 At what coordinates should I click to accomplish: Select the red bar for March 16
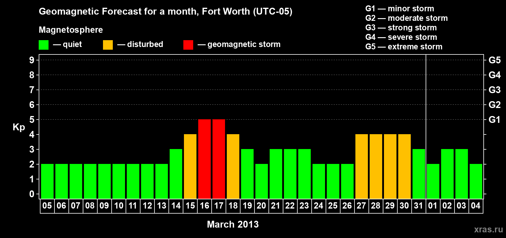[204, 159]
